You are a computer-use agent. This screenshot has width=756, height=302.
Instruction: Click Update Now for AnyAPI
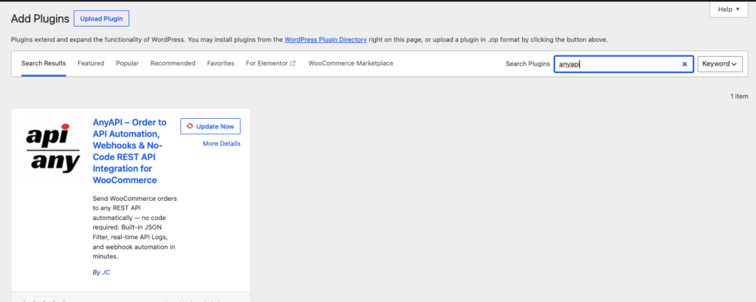coord(210,126)
